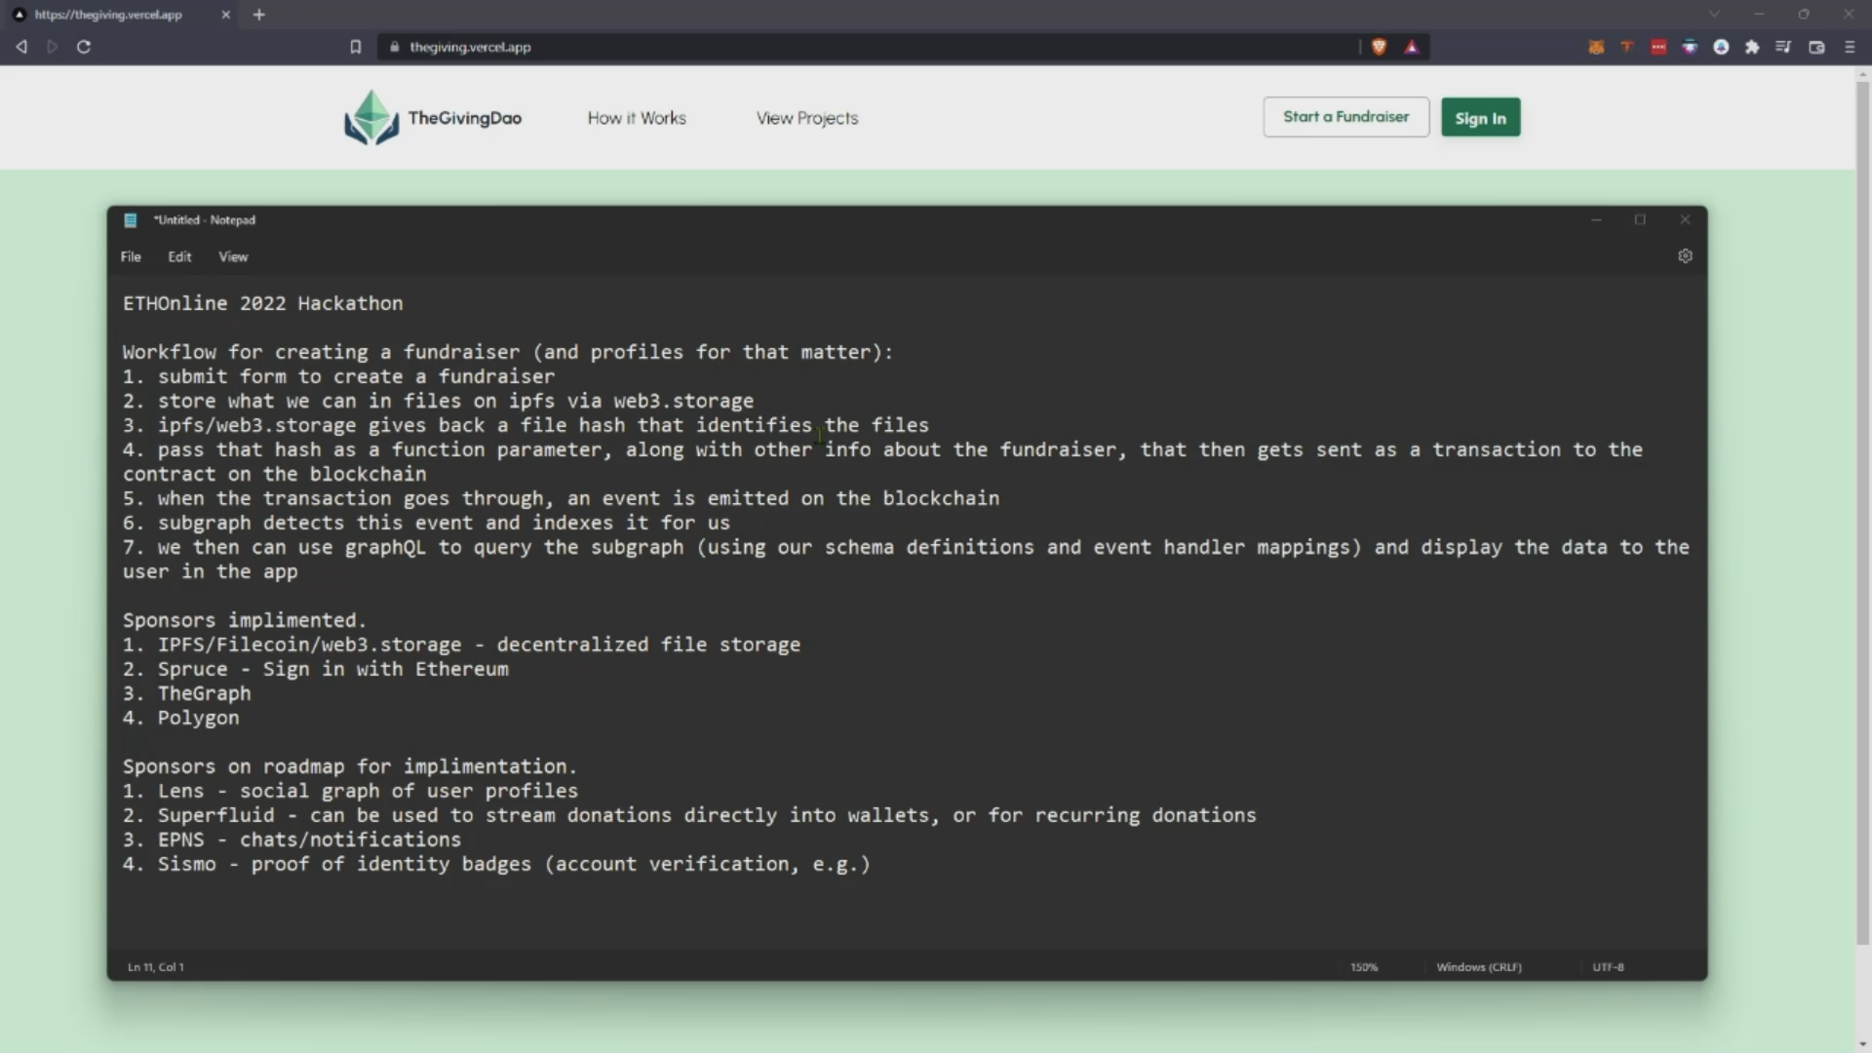Close the thegiving.vercel.app tab
The height and width of the screenshot is (1053, 1872).
226,15
